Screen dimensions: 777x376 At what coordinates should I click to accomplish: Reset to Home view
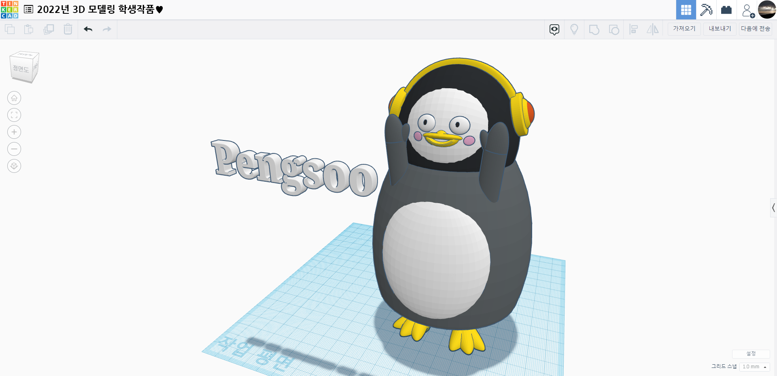coord(14,98)
